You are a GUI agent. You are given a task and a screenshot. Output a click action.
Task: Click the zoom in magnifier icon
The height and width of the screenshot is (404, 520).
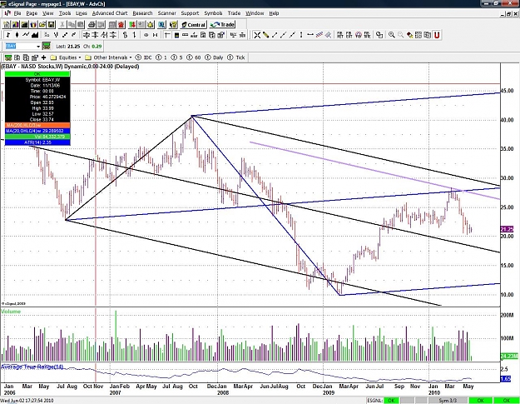click(x=392, y=35)
